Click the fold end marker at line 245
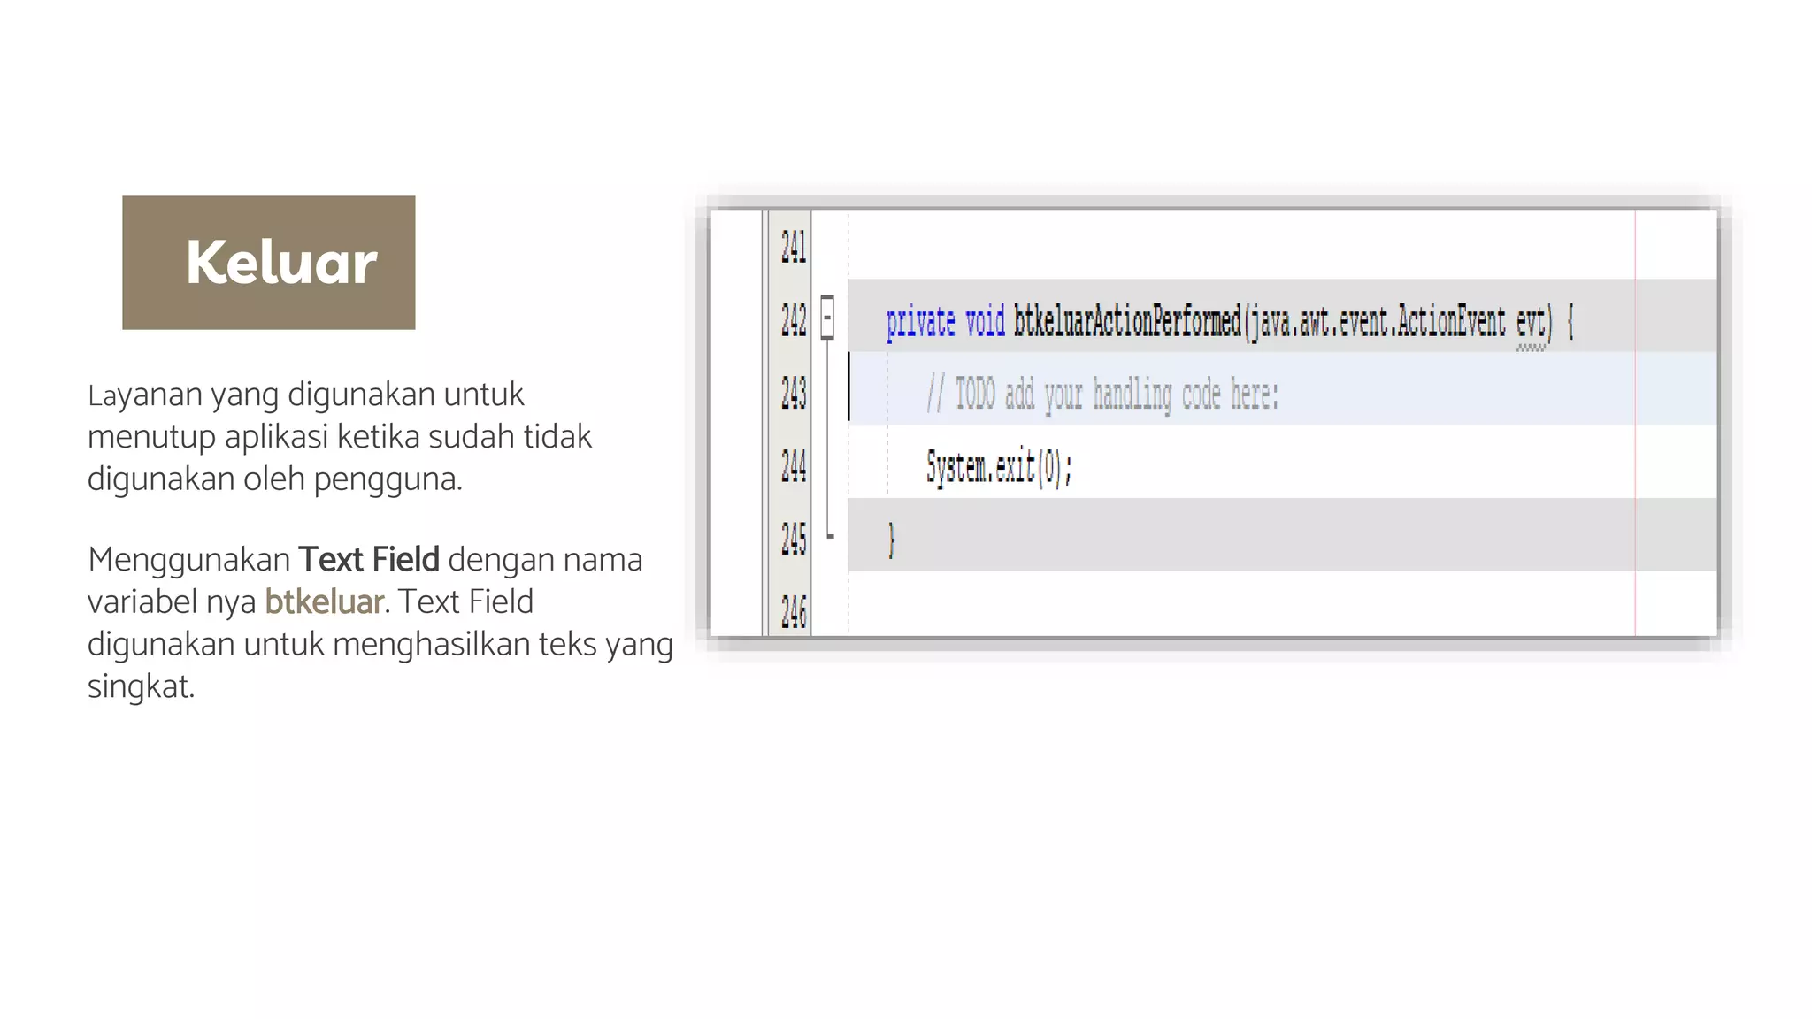Viewport: 1812px width, 1019px height. [x=830, y=535]
